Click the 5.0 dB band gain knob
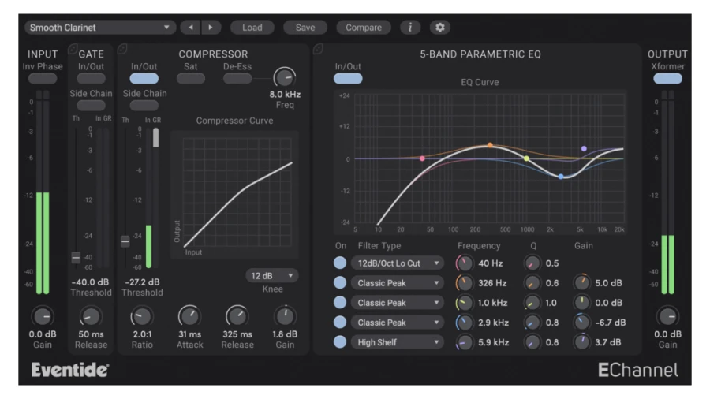The image size is (710, 399). click(582, 283)
